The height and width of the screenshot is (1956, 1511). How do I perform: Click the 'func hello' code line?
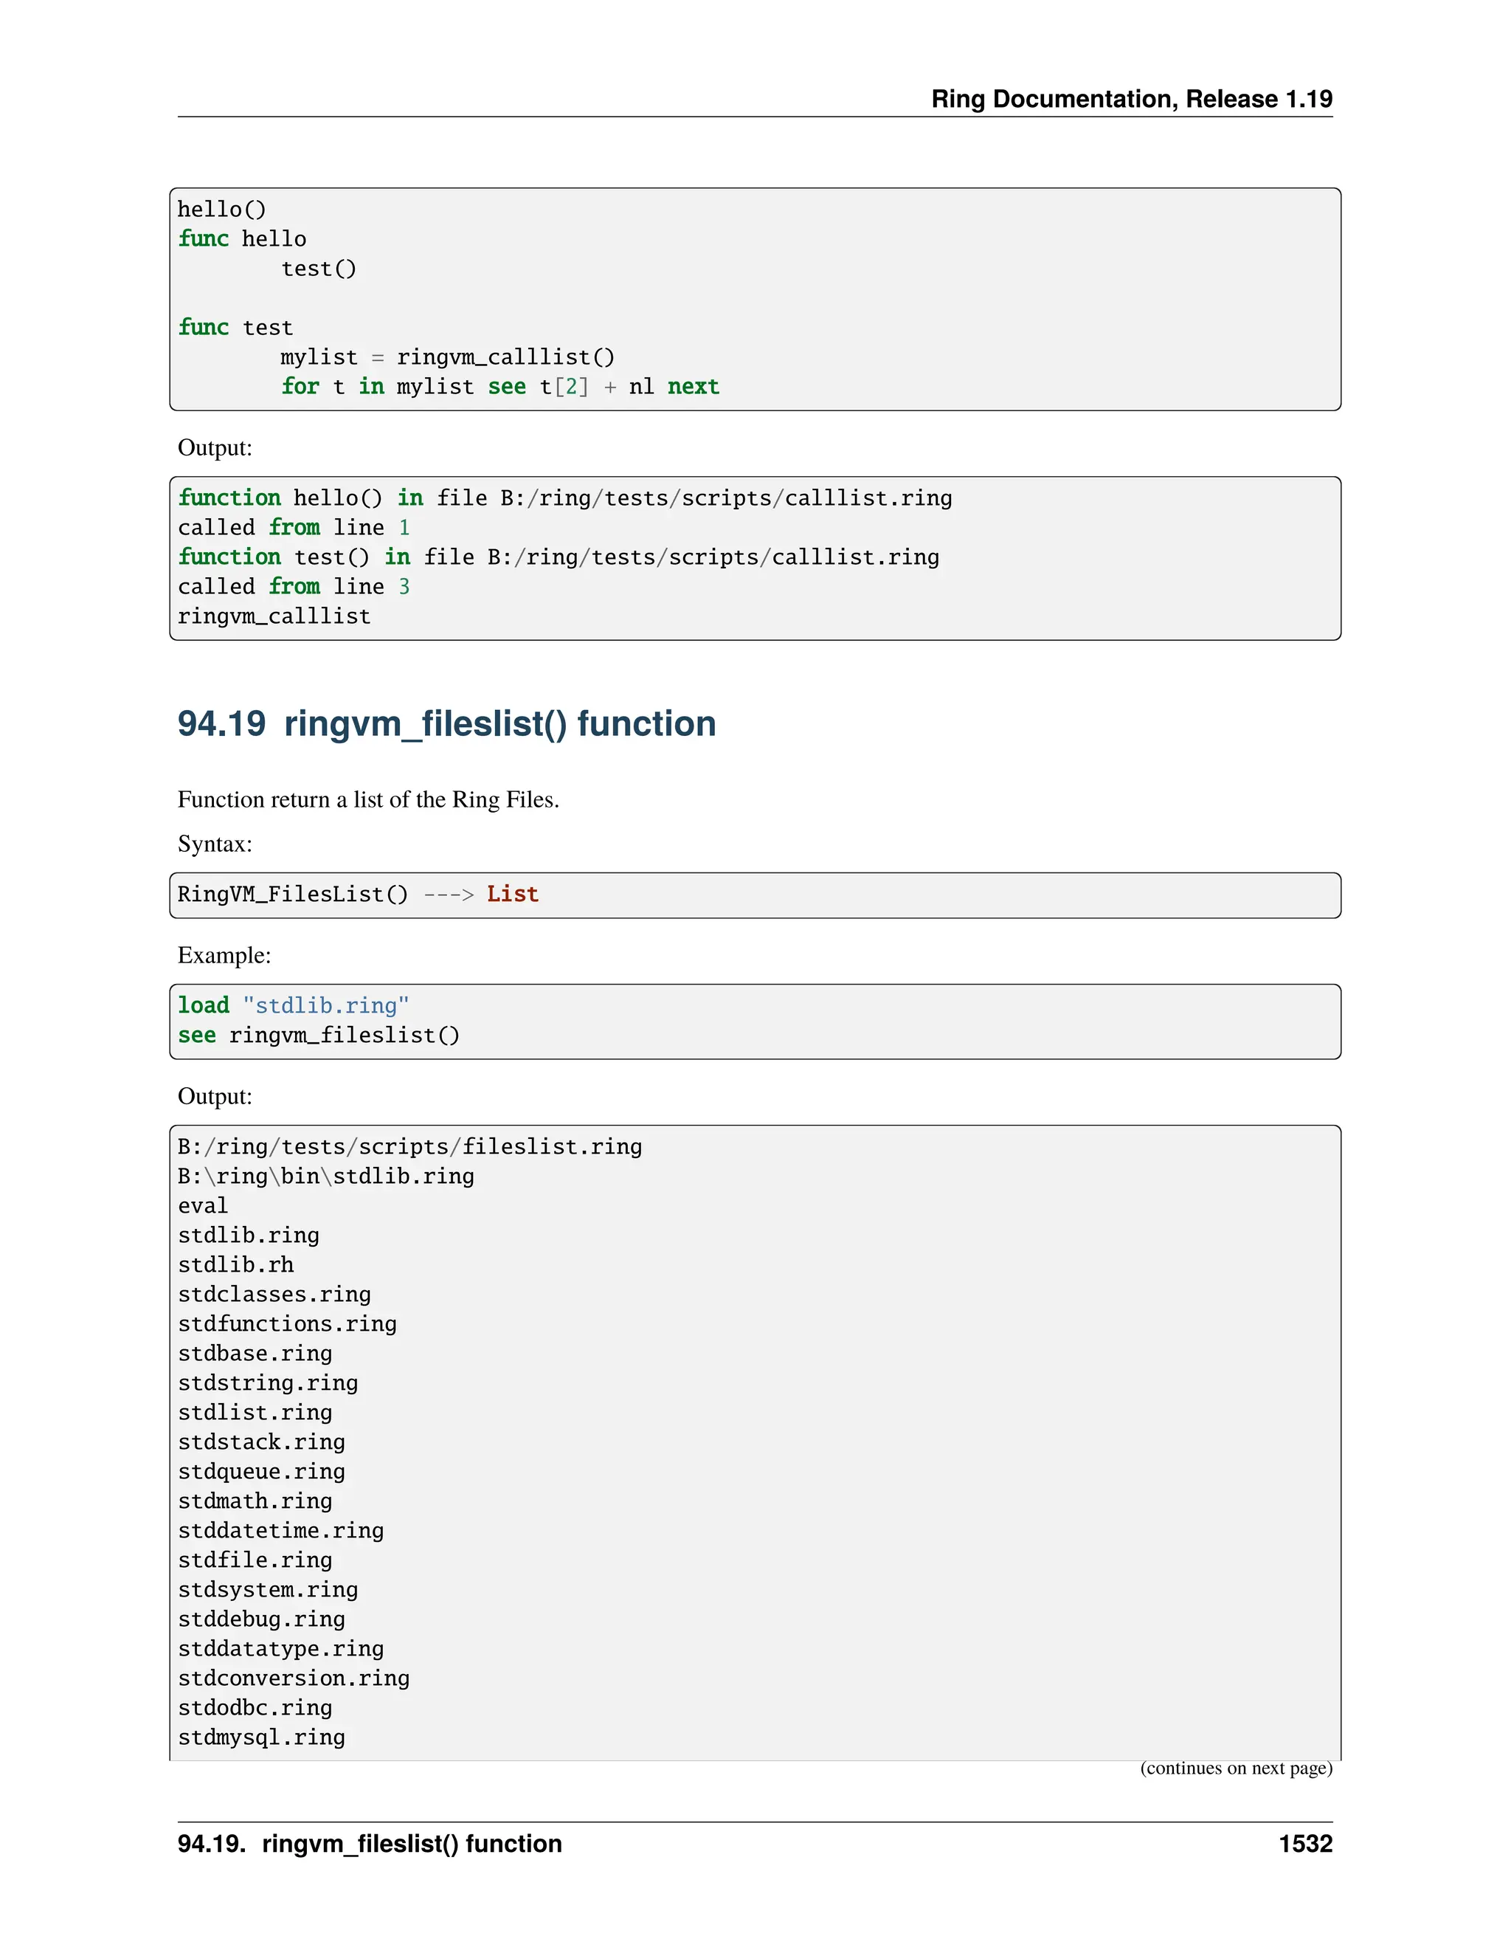pos(242,238)
